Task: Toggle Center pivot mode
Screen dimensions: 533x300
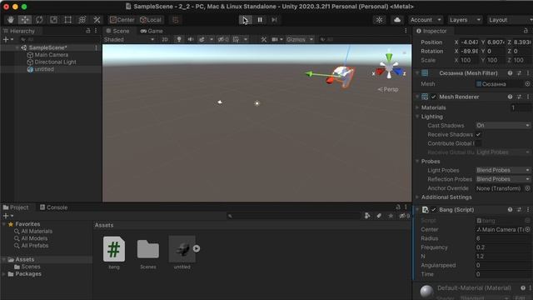Action: click(x=122, y=20)
